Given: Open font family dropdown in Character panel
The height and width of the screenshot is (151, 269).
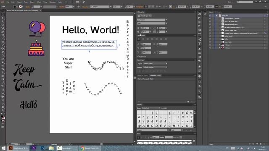Looking at the screenshot, I should 166,20.
